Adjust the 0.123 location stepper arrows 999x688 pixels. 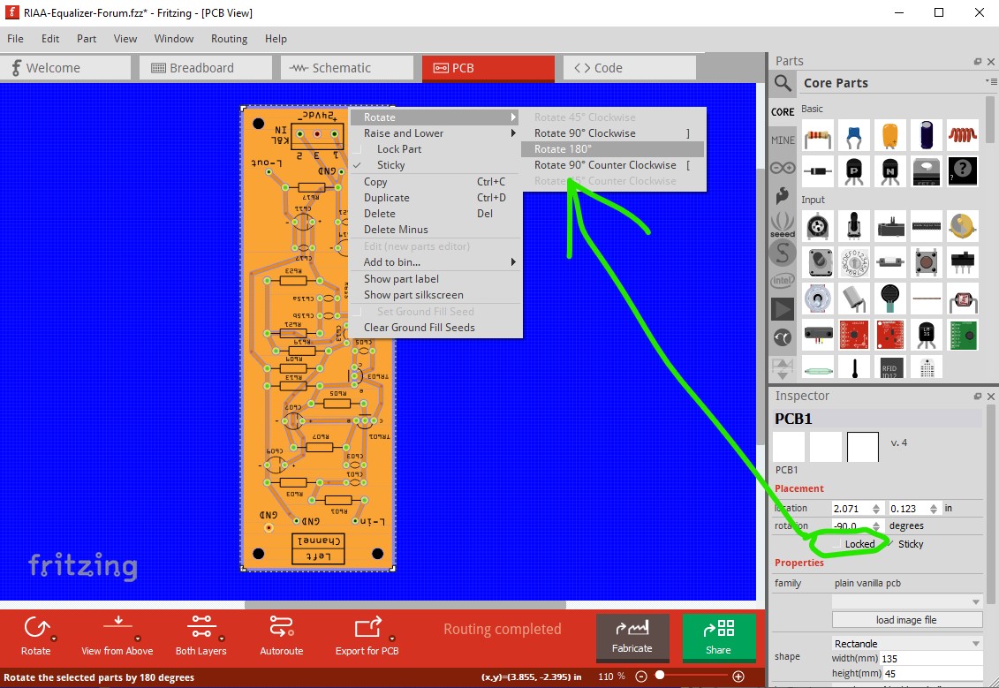pos(934,509)
